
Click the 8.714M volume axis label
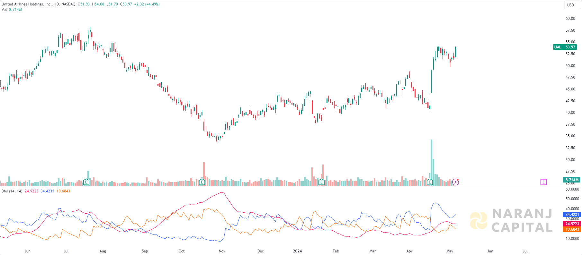pos(572,180)
